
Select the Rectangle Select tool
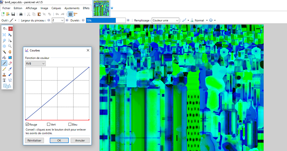pos(4,35)
